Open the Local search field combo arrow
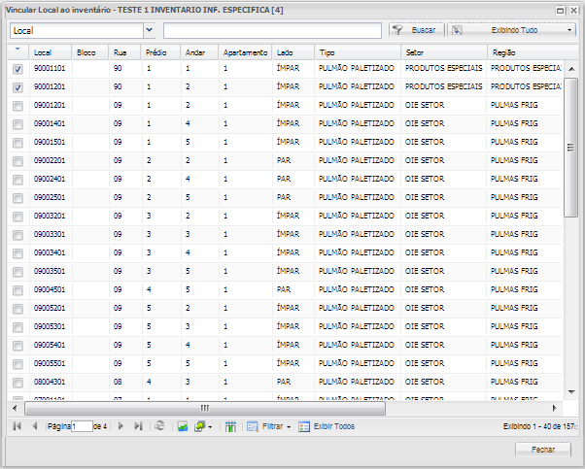The image size is (585, 469). click(x=150, y=30)
